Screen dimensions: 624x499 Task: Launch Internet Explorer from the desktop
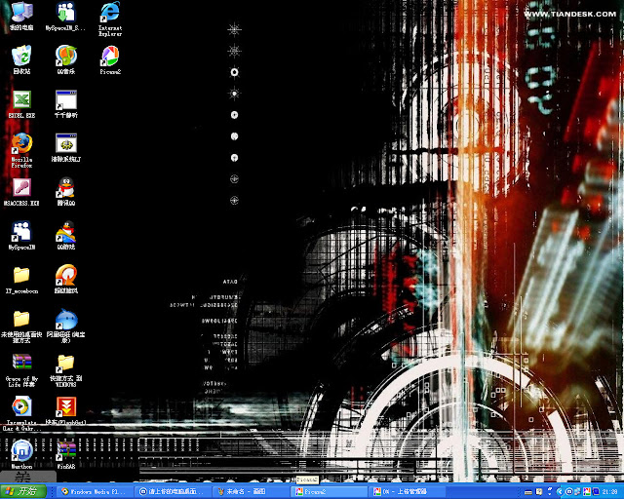[110, 19]
